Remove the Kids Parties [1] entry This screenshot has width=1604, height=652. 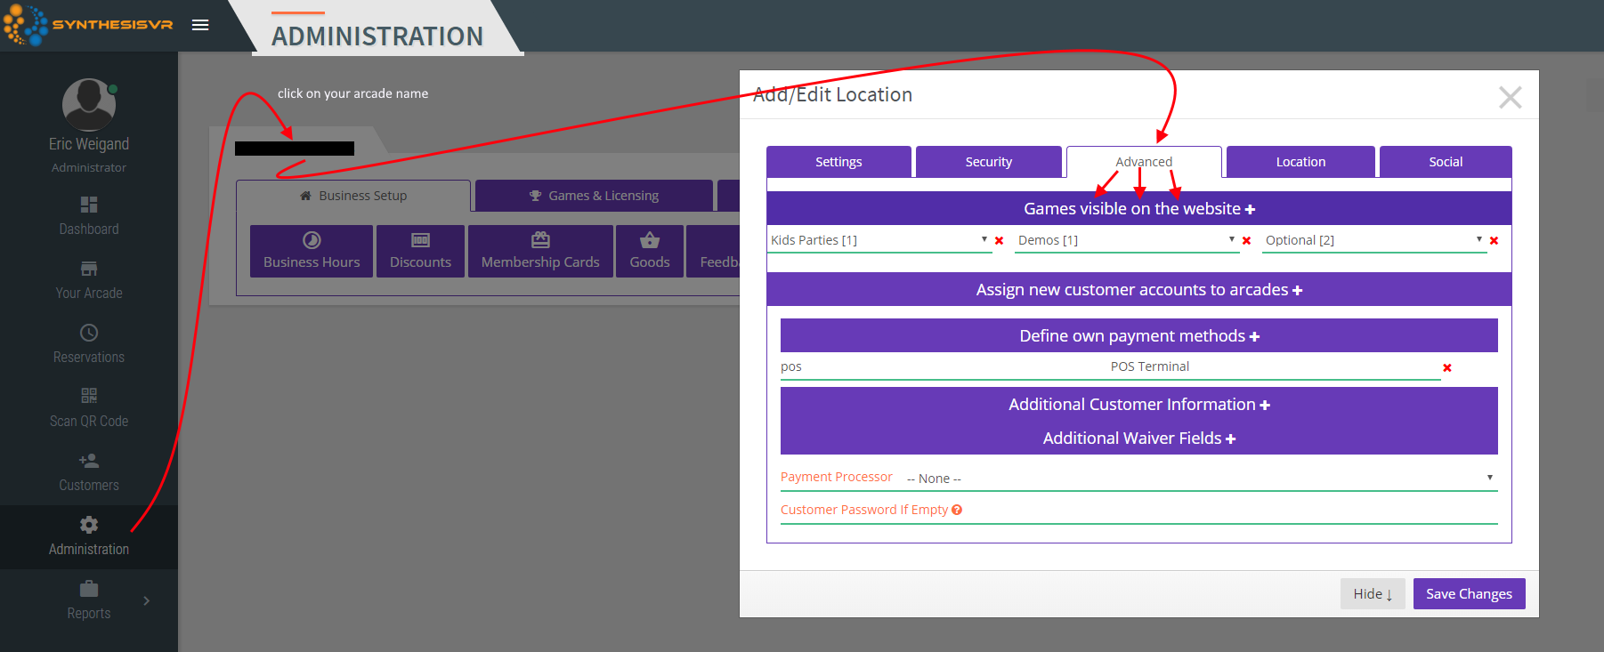[x=1000, y=241]
